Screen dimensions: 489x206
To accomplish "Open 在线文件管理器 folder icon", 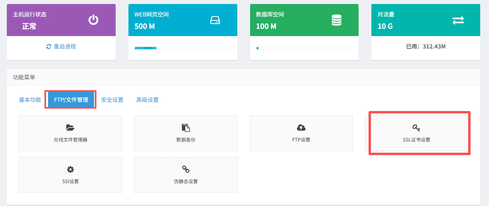I will (70, 128).
